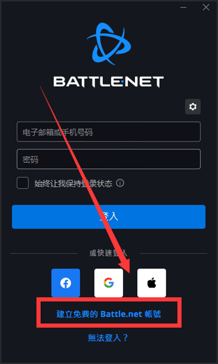Viewport: 218px width, 364px height.
Task: Focus the 电子邮箱或手机号码 input field
Action: click(109, 132)
